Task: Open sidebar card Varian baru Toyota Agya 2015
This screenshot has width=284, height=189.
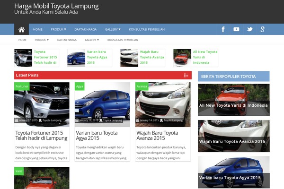Action: 234,172
